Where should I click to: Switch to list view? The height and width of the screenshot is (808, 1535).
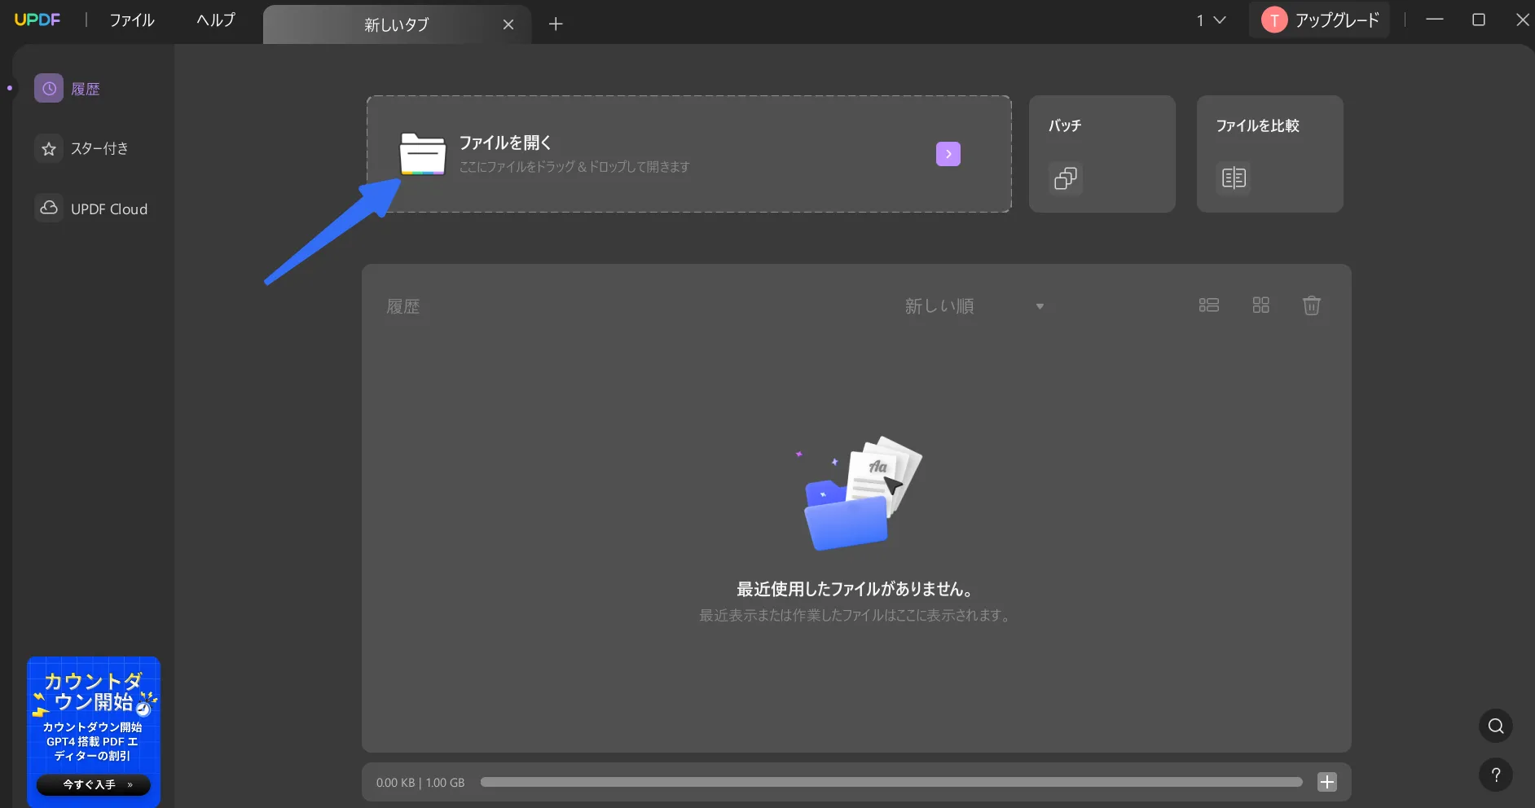click(1209, 305)
